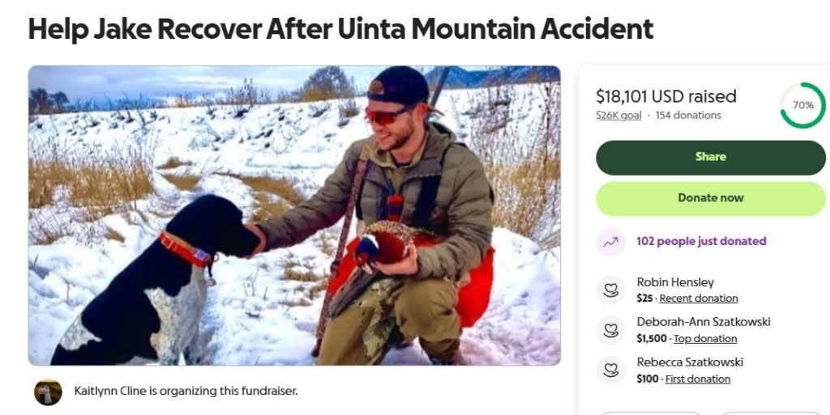Click the 70% progress ring

802,105
